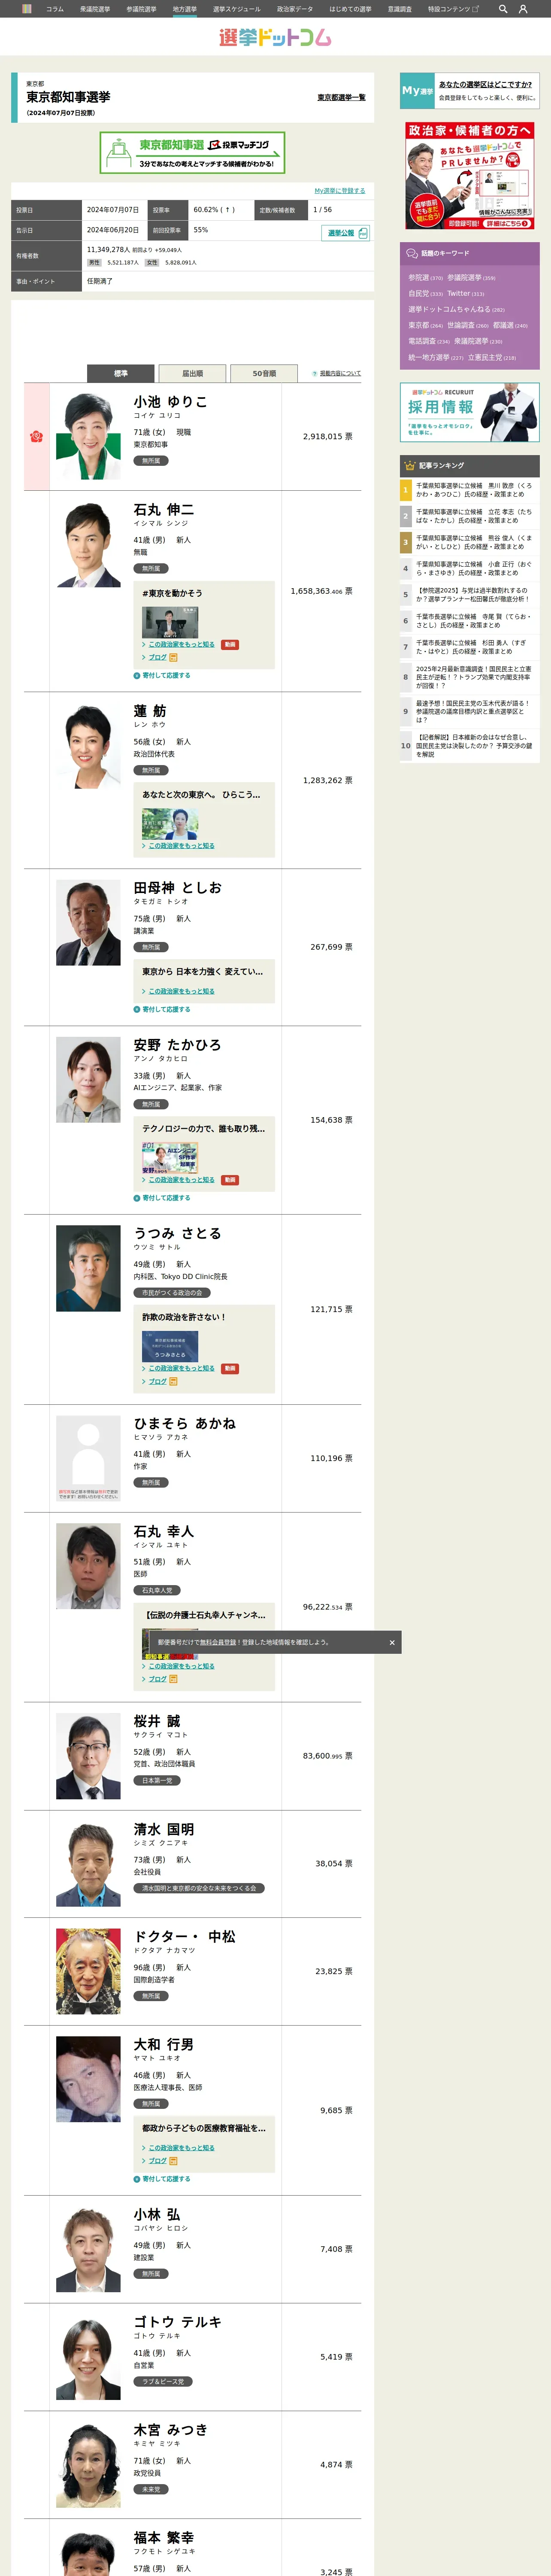Click the red 動画 badge in 石丸 伸二's card
This screenshot has height=2576, width=551.
coord(230,644)
